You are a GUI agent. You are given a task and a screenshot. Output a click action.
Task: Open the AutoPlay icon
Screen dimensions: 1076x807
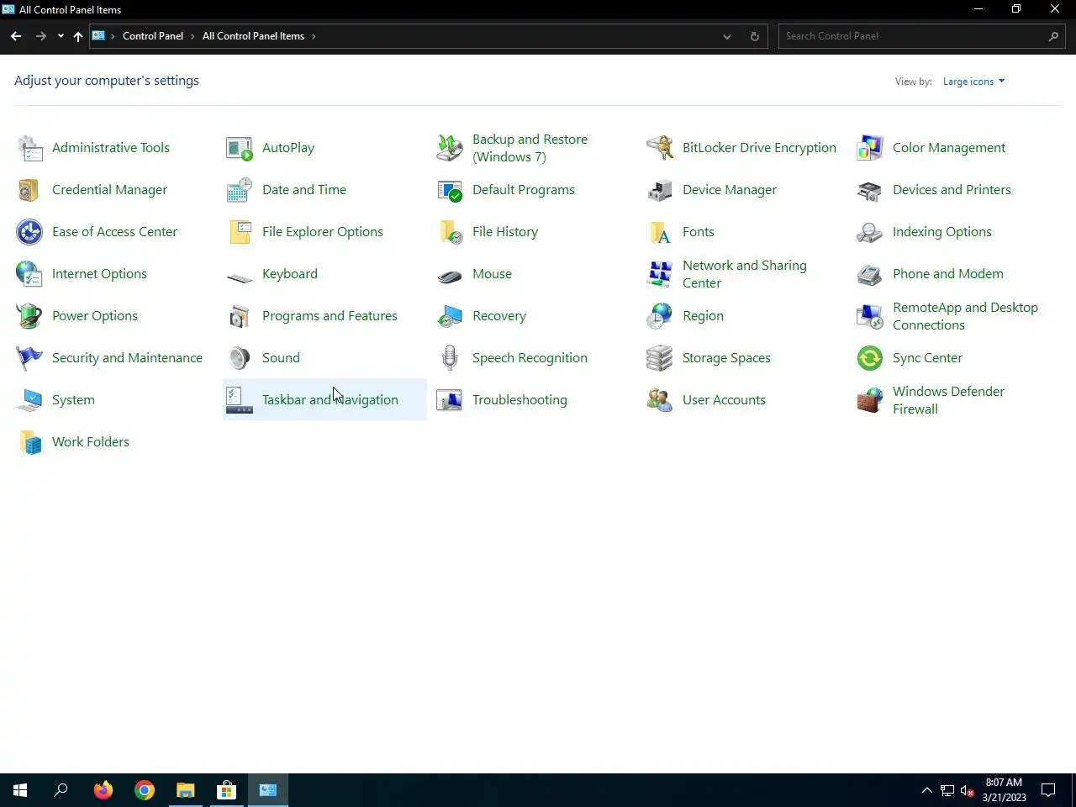(x=240, y=148)
